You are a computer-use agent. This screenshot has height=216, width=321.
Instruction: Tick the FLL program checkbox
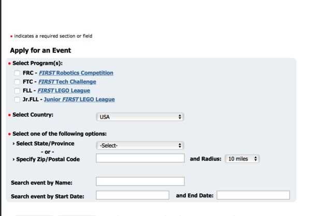point(18,91)
